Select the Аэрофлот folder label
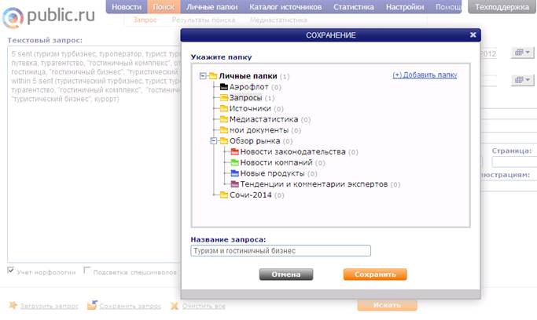The width and height of the screenshot is (537, 320). click(x=249, y=87)
